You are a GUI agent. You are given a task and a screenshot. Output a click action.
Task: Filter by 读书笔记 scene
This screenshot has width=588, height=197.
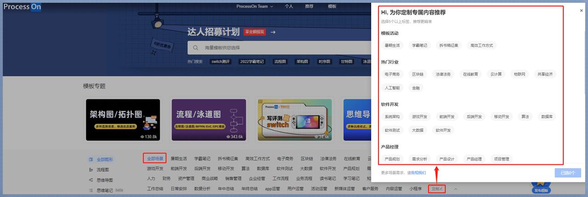coord(328,179)
